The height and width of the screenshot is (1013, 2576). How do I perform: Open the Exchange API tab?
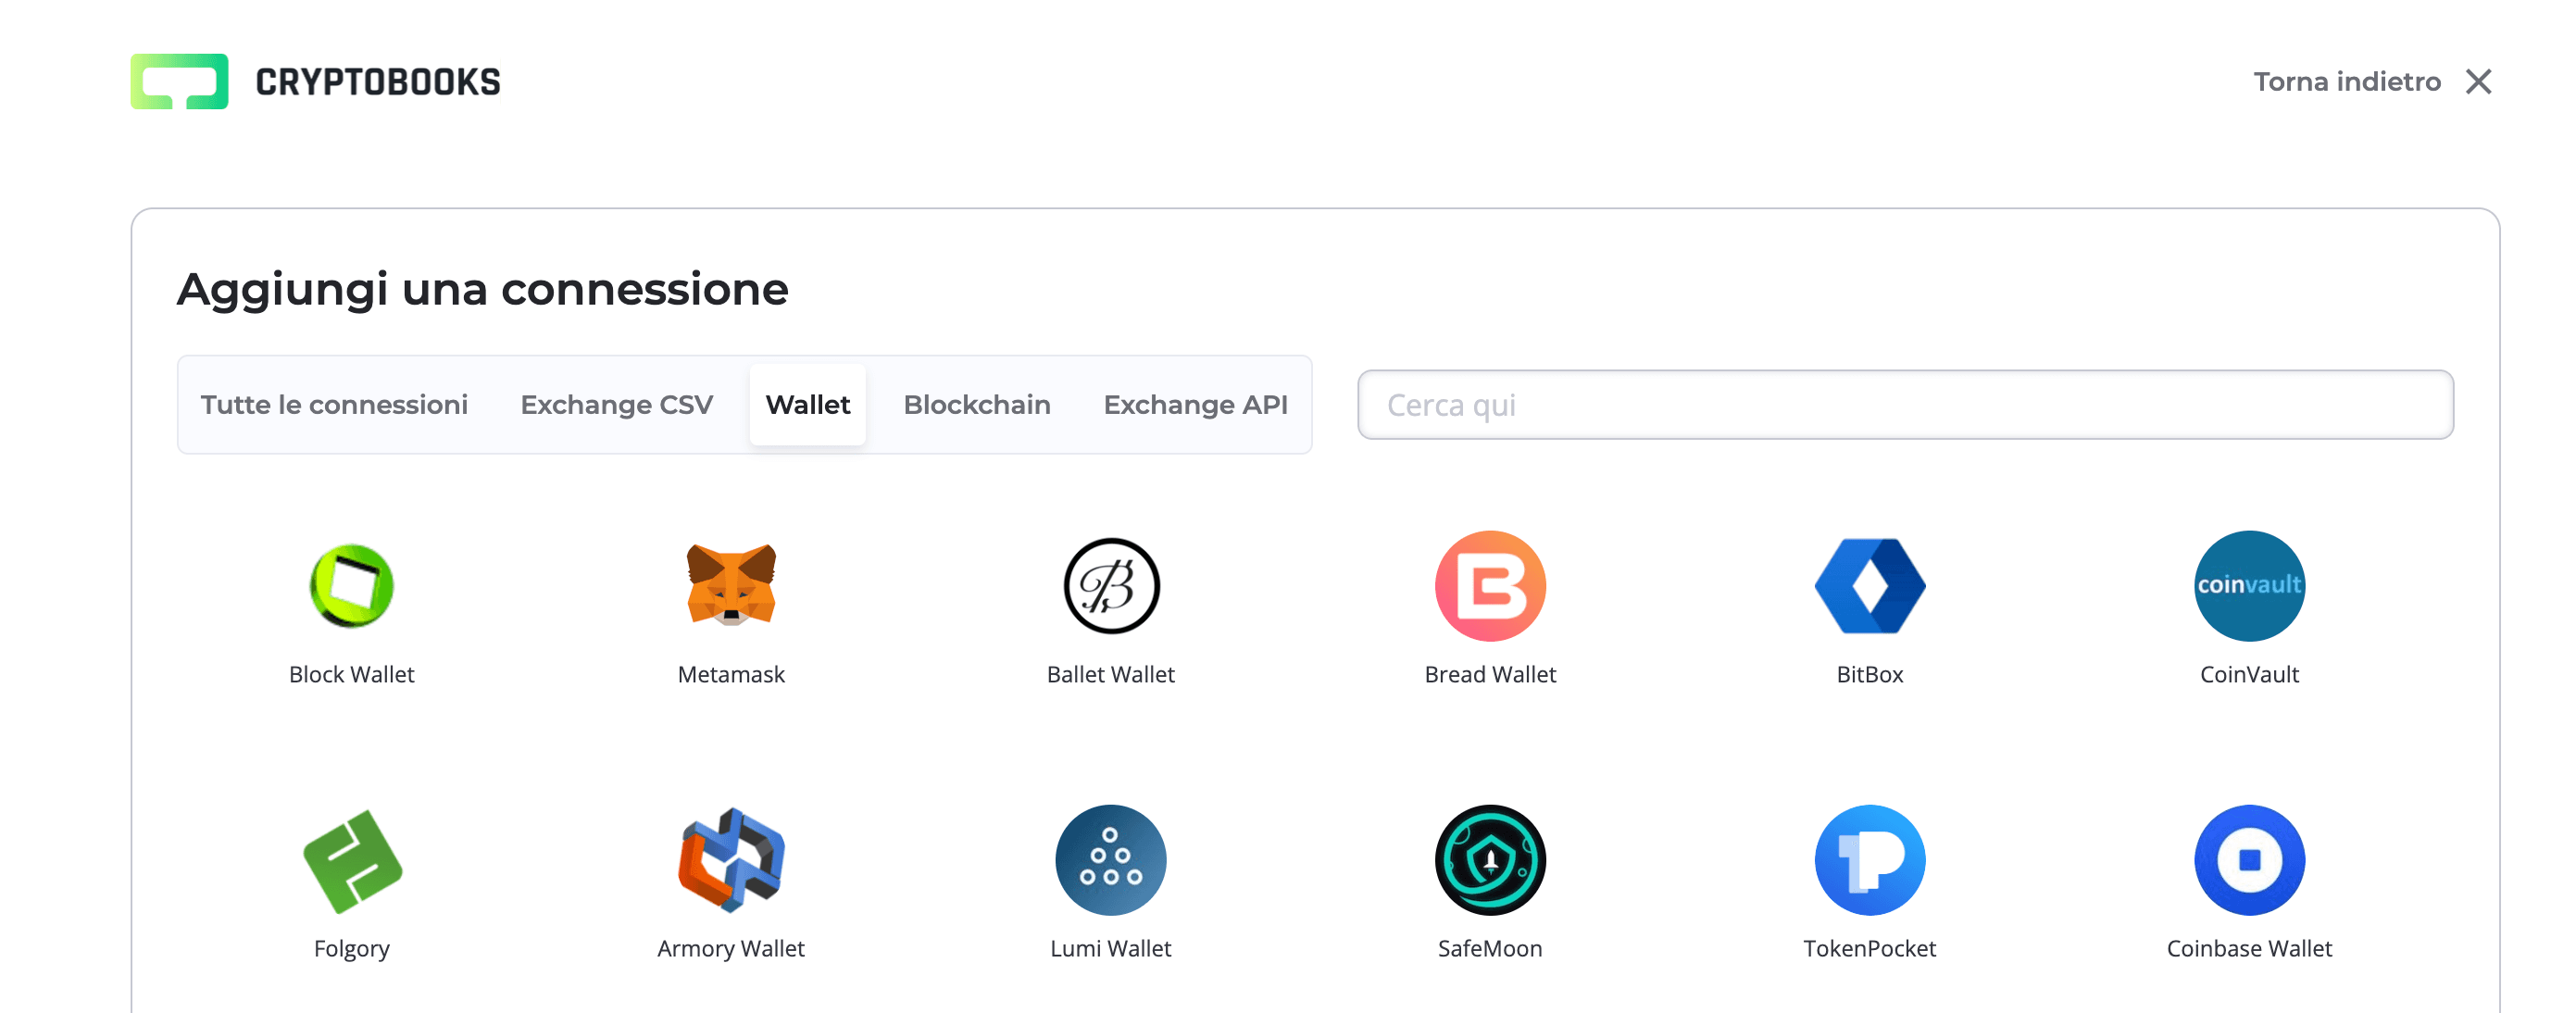[1195, 405]
